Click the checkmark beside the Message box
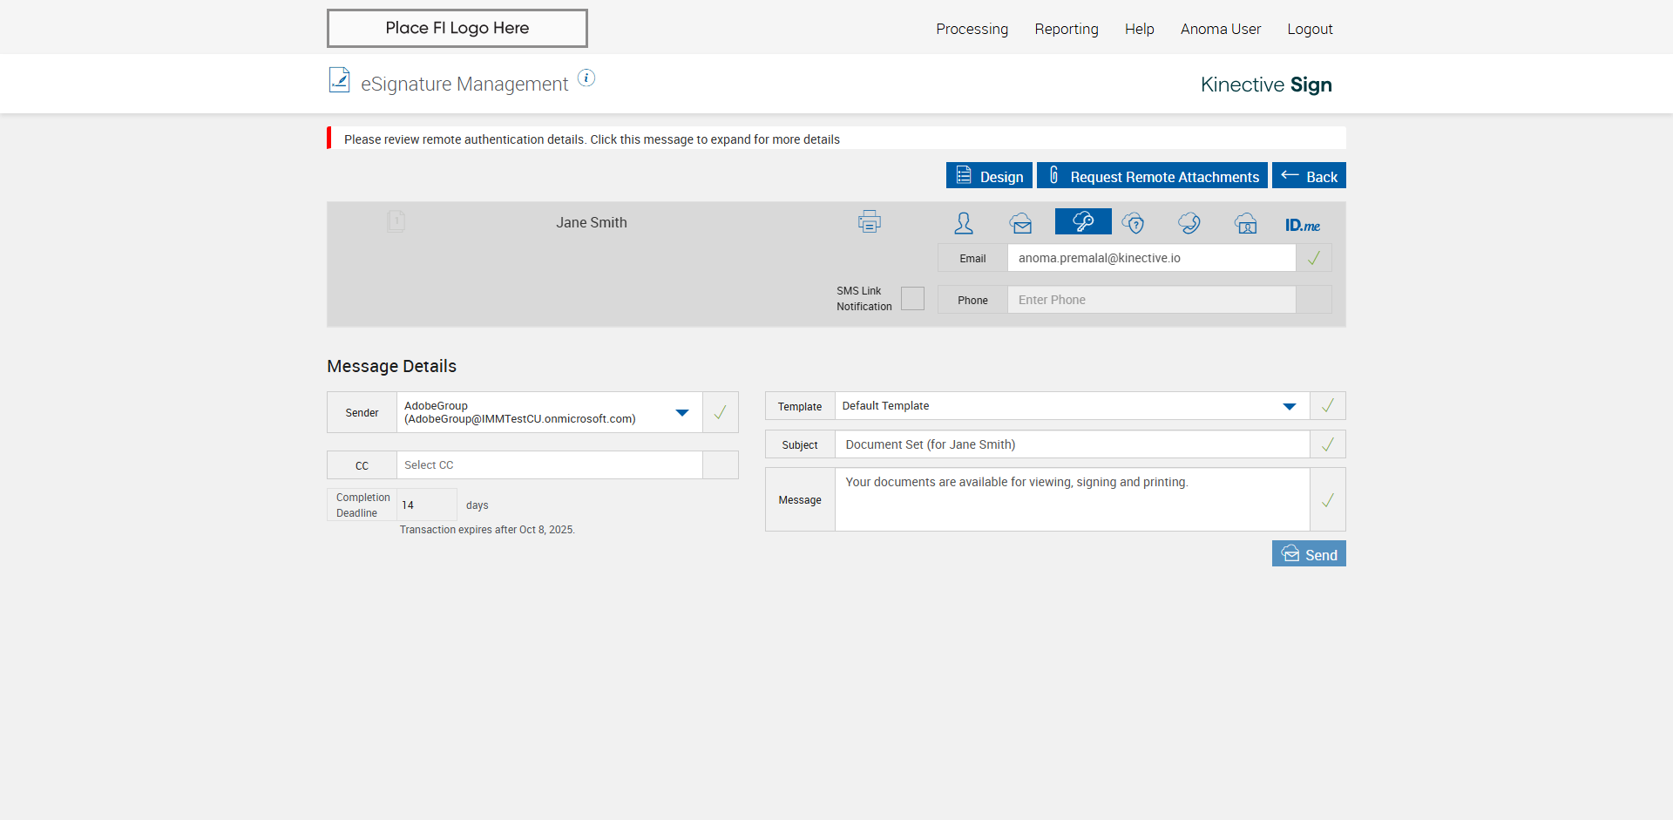 point(1328,500)
